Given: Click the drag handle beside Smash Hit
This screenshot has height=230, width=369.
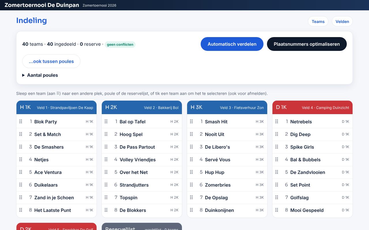Looking at the screenshot, I should (191, 122).
